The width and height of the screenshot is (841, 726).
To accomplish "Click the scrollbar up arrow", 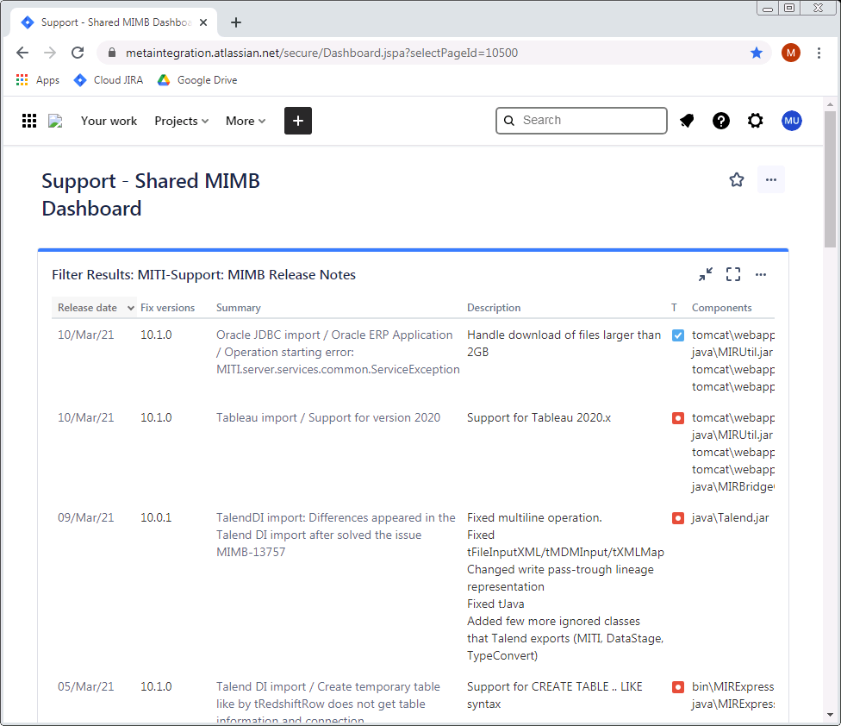I will [x=830, y=104].
